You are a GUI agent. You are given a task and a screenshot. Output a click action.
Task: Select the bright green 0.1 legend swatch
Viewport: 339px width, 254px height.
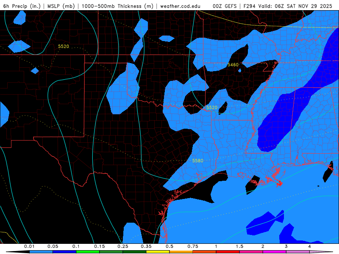pyautogui.click(x=88, y=252)
